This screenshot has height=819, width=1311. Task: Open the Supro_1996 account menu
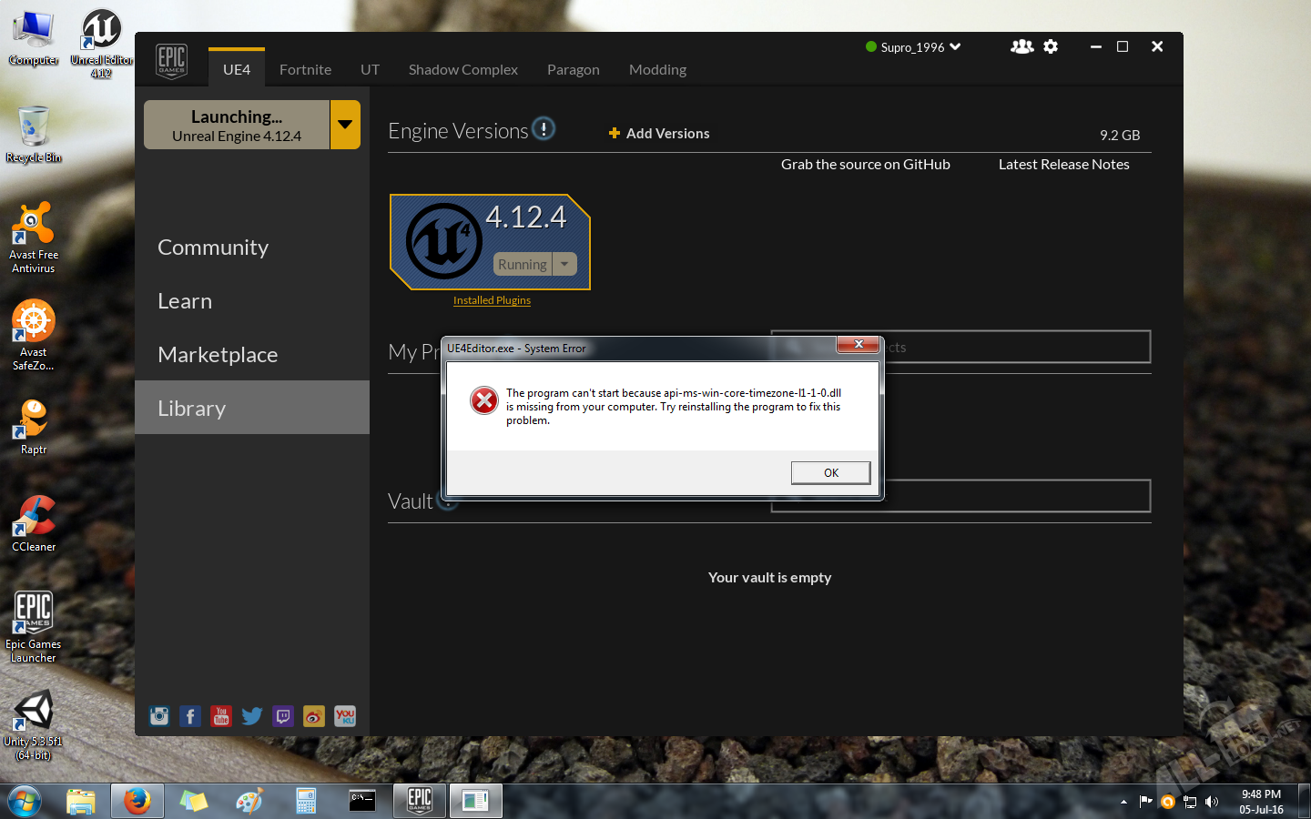pyautogui.click(x=914, y=47)
